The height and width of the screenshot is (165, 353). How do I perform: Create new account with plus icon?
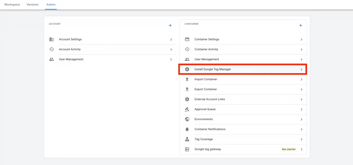pyautogui.click(x=170, y=26)
